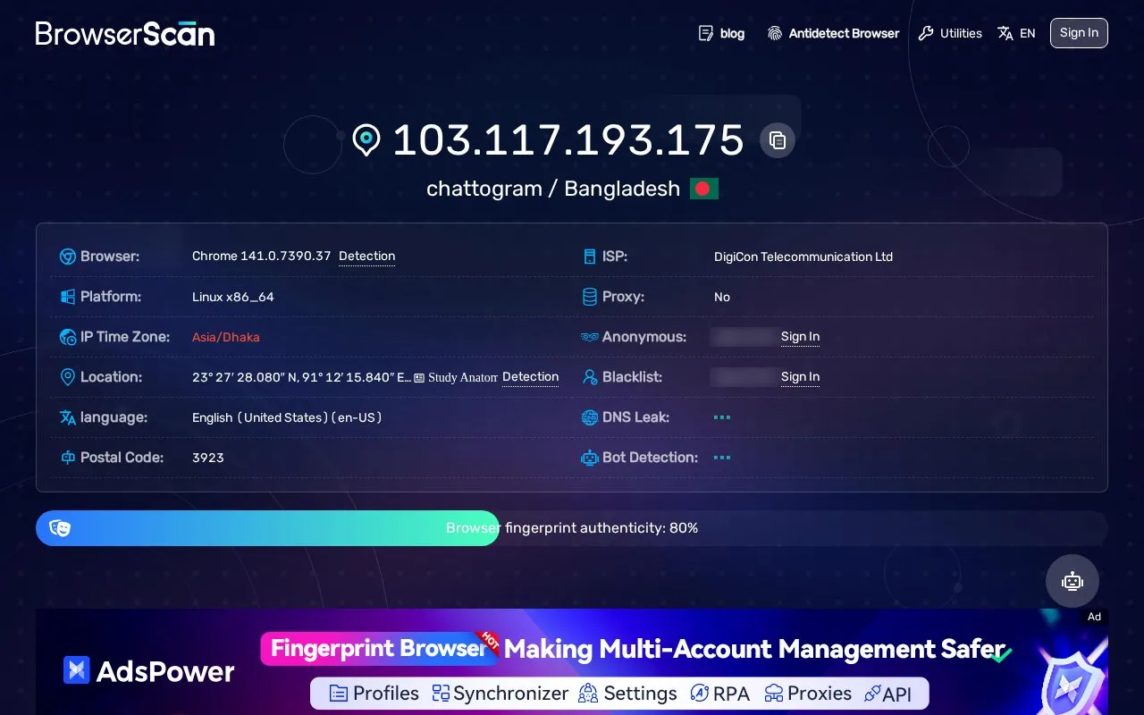
Task: Open the AdsPower advertisement banner
Action: pyautogui.click(x=572, y=661)
